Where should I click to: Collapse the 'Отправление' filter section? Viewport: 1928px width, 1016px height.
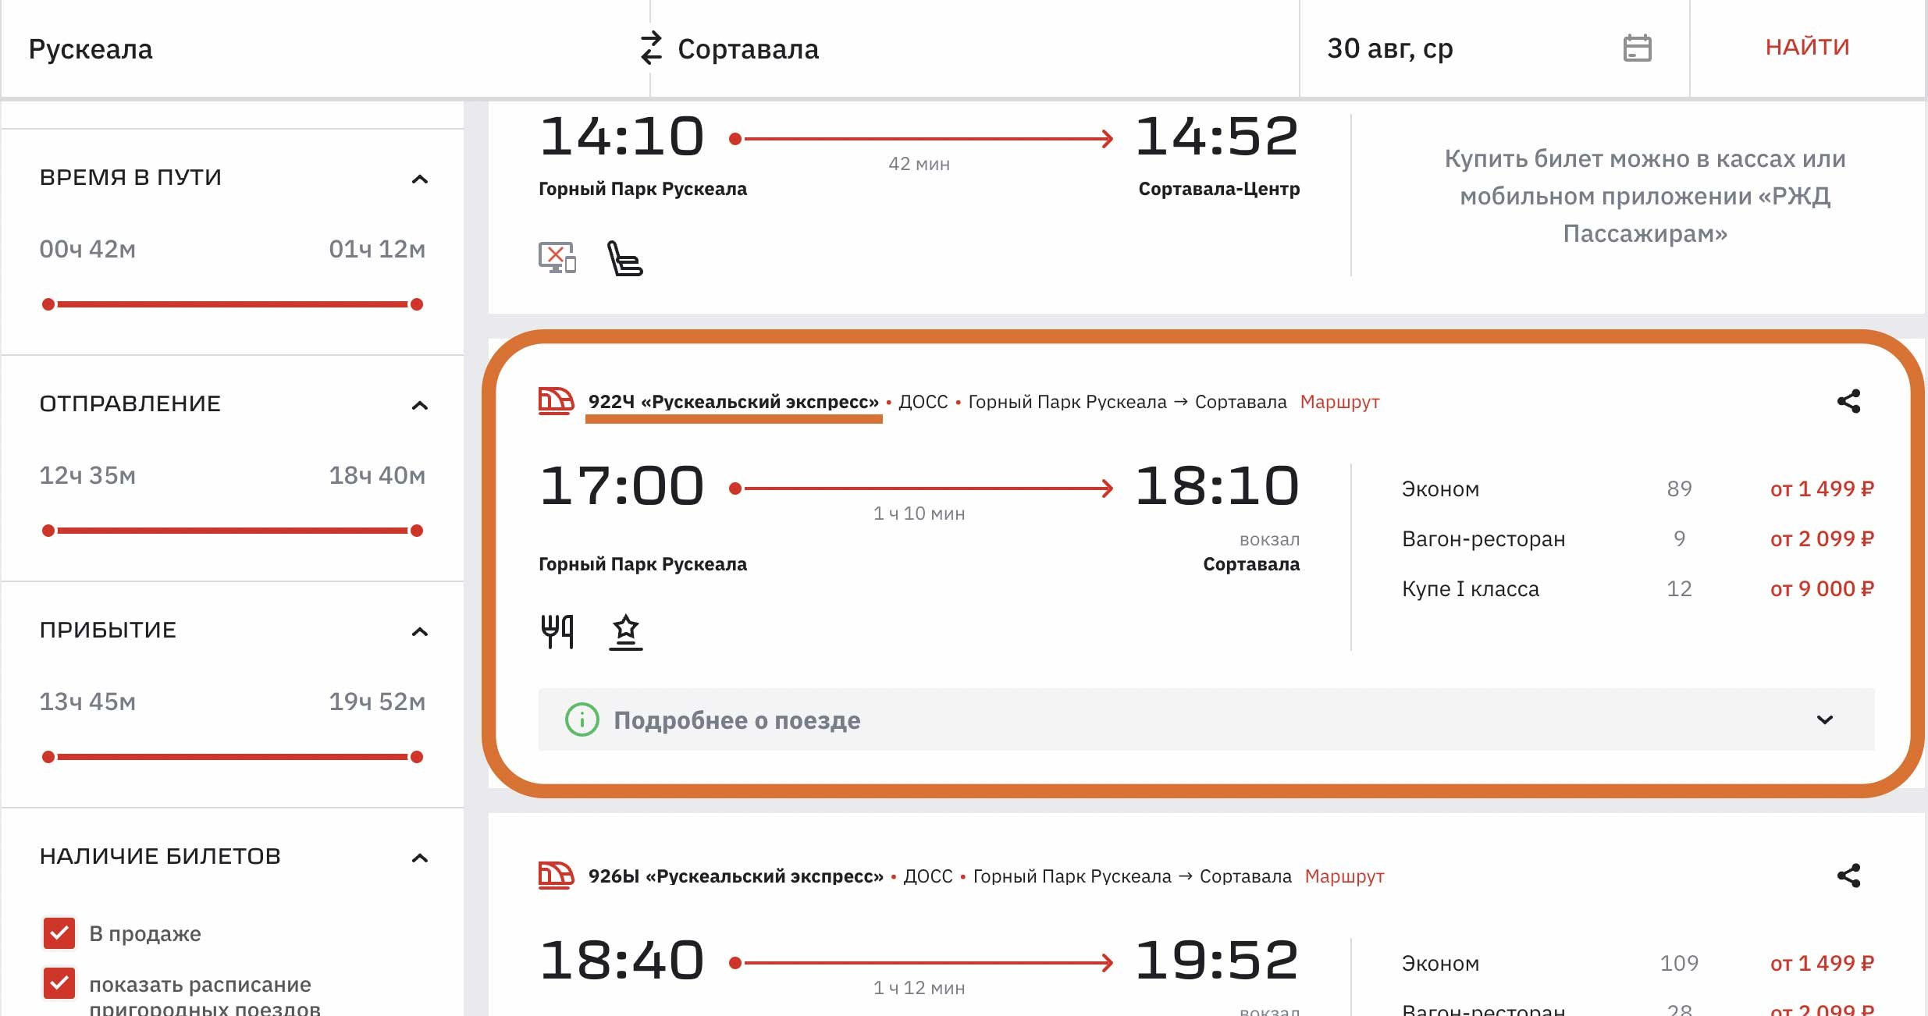pos(419,406)
